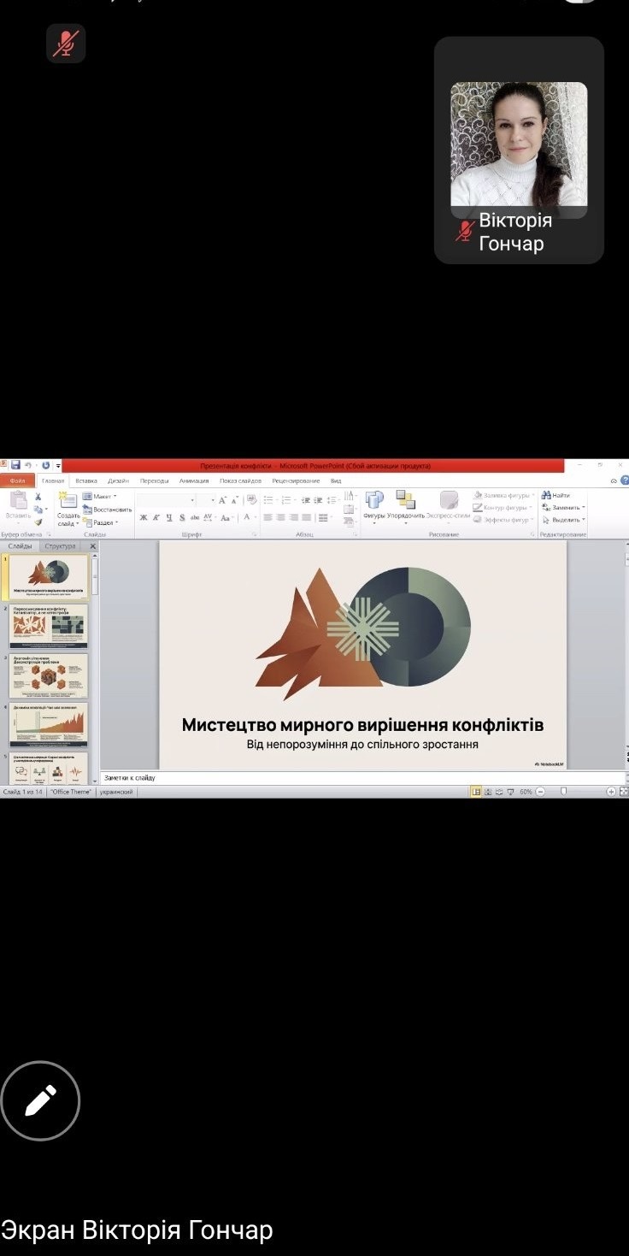Click the pencil annotate button
The height and width of the screenshot is (1256, 629).
point(40,1100)
